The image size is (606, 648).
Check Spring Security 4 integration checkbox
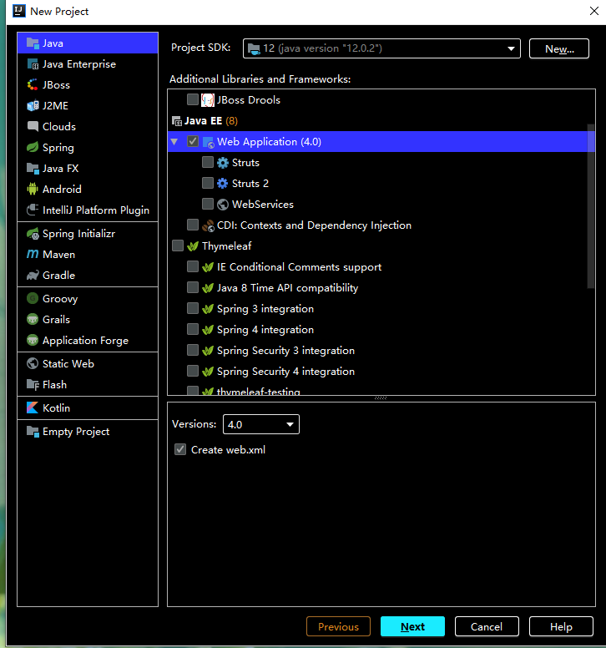click(x=193, y=371)
